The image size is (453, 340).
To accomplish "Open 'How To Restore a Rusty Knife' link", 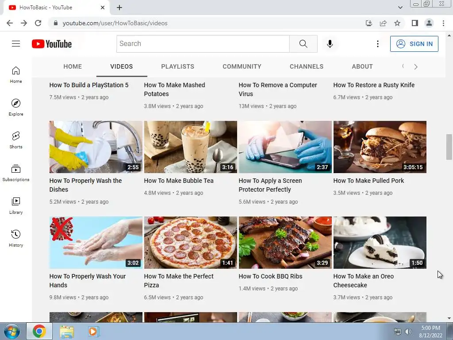I will tap(374, 85).
